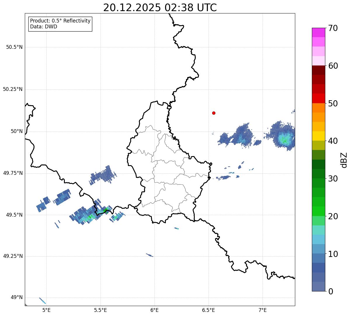Click the 49°N latitude label

point(17,297)
